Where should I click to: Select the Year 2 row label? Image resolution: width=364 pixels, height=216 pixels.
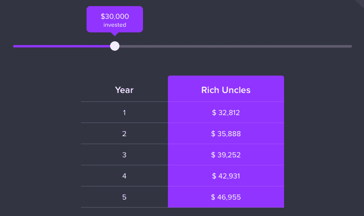(x=124, y=134)
